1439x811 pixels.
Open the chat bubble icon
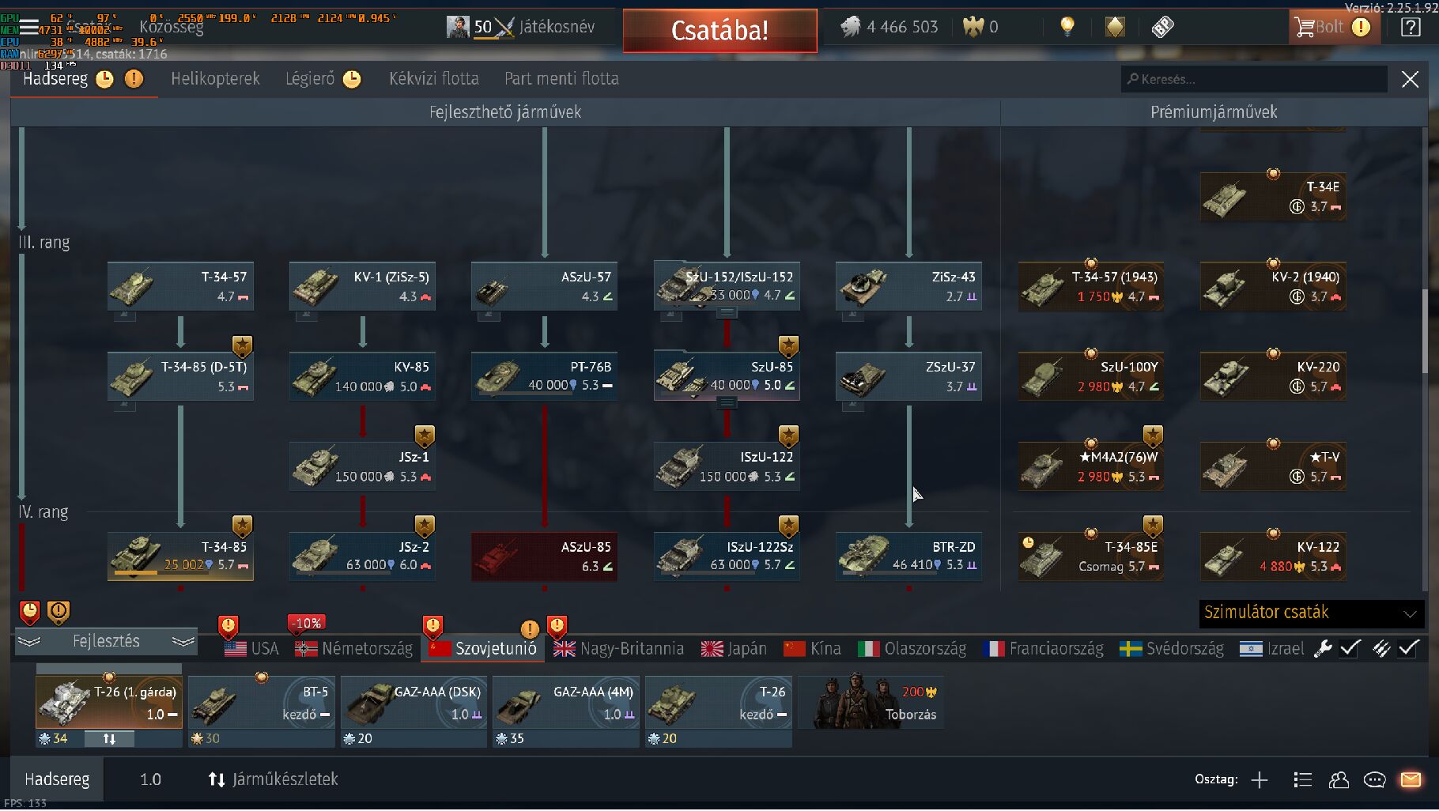pos(1375,780)
